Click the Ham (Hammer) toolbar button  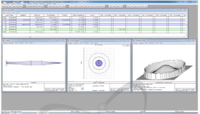118,6
